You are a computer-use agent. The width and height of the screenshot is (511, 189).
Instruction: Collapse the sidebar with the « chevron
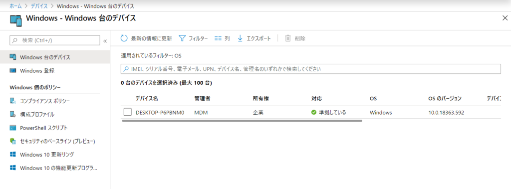(105, 41)
